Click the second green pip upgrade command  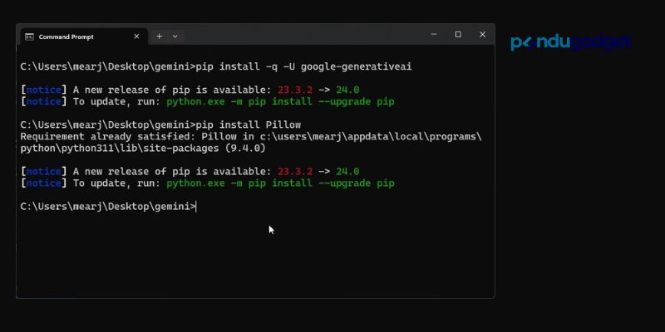tap(280, 183)
